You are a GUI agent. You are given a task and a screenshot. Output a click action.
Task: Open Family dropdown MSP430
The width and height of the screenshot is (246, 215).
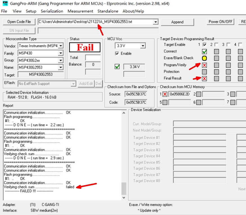click(61, 53)
